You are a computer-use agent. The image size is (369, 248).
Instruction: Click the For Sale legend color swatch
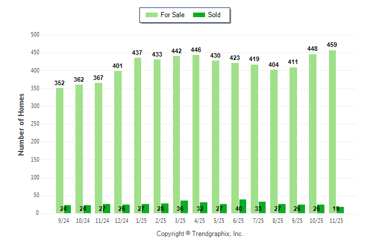[x=151, y=15]
